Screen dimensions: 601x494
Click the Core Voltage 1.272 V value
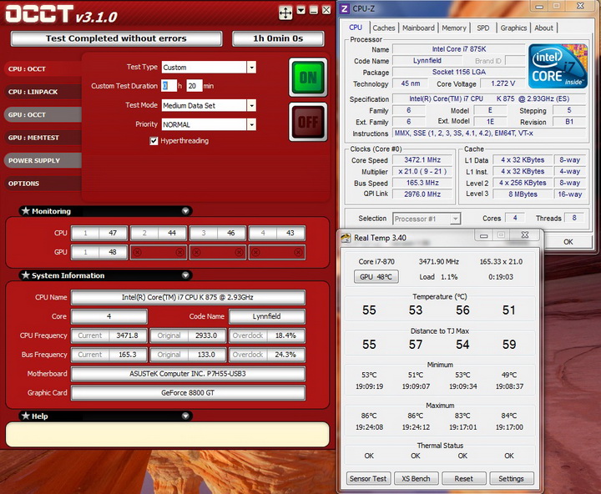503,83
